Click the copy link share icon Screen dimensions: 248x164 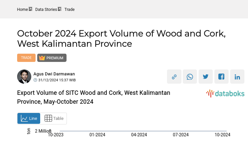174,77
